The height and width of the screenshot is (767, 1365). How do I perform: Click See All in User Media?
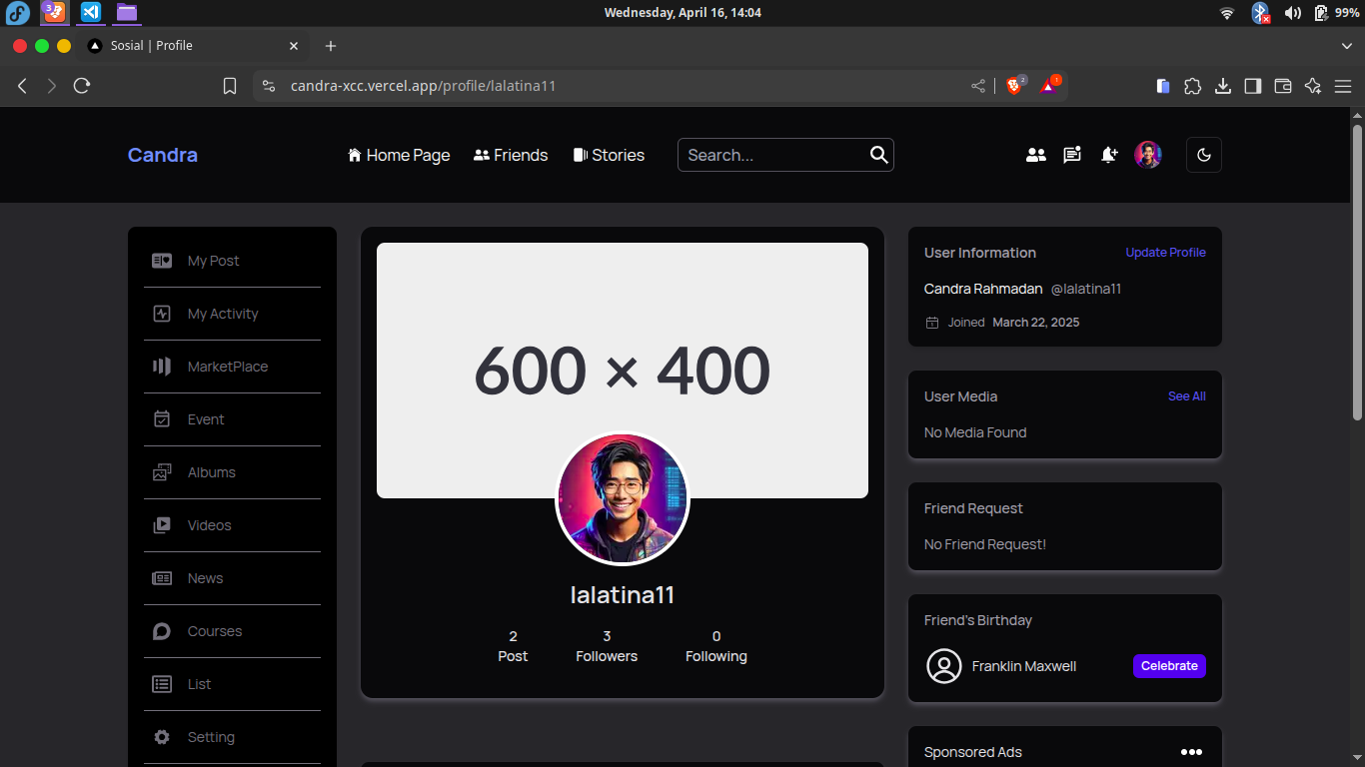(x=1186, y=396)
